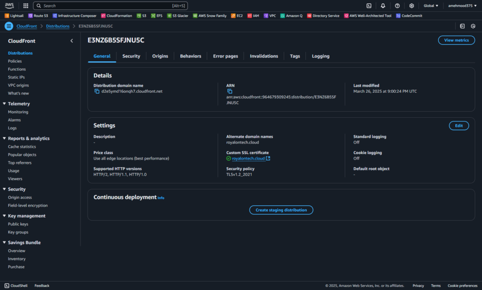Viewport: 482px width, 290px height.
Task: Open VPC origins in the sidebar
Action: click(18, 85)
